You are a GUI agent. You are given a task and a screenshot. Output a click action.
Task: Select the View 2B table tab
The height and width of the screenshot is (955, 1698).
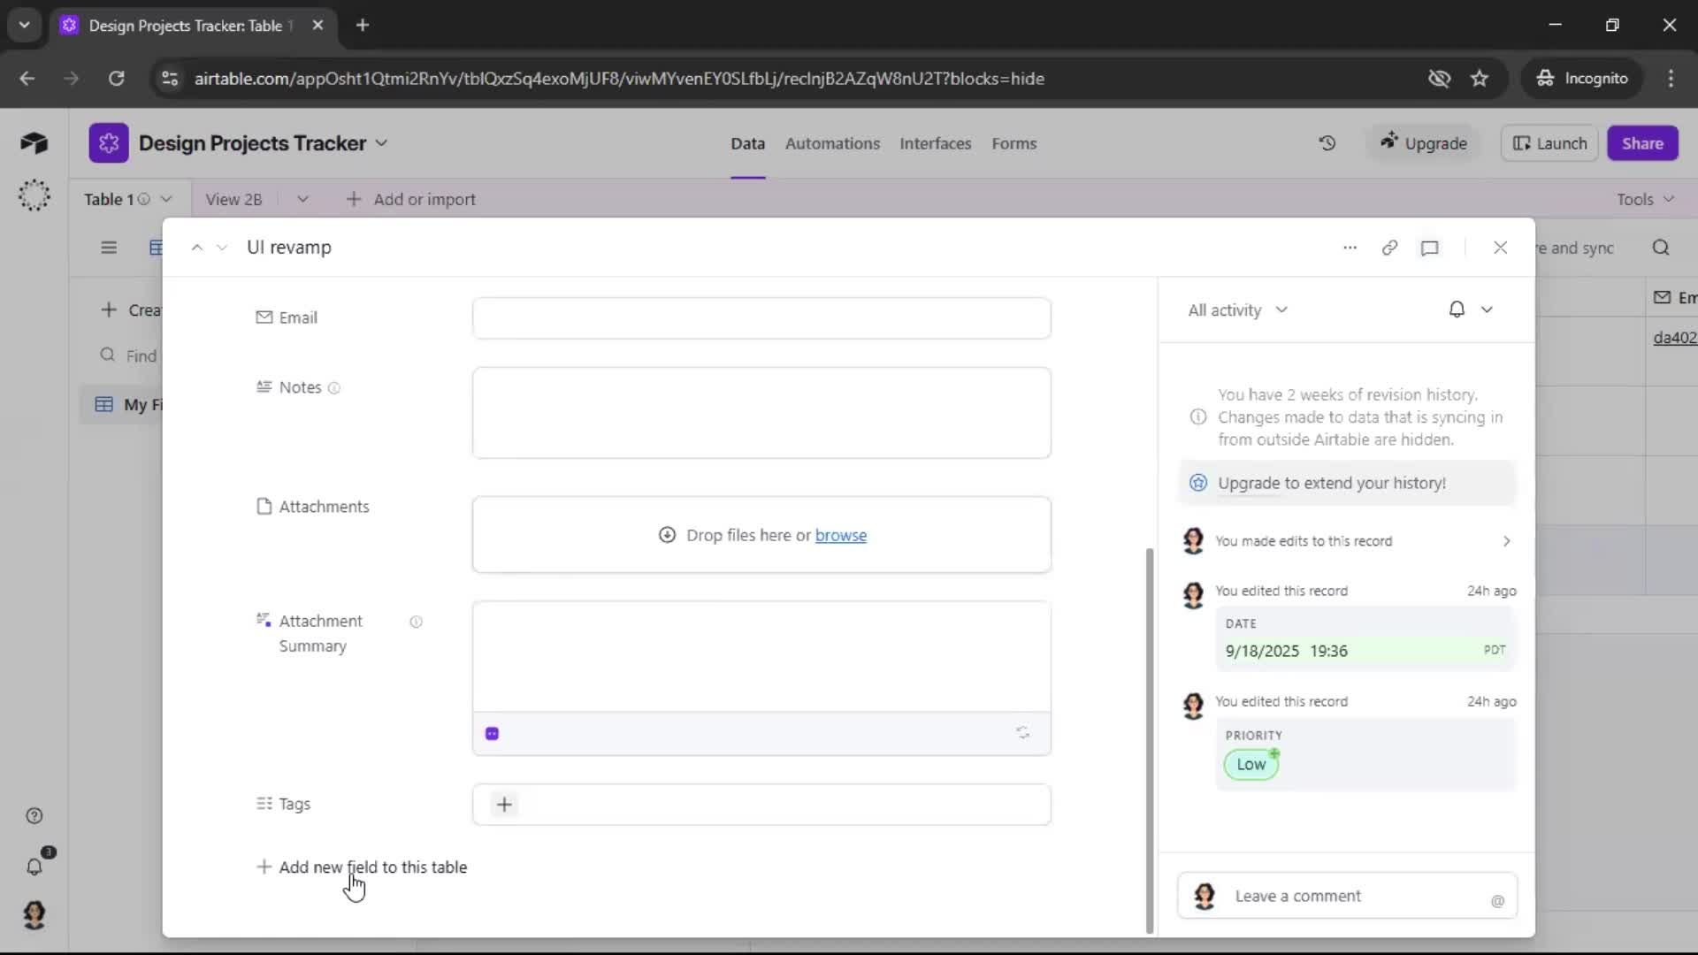click(x=233, y=199)
